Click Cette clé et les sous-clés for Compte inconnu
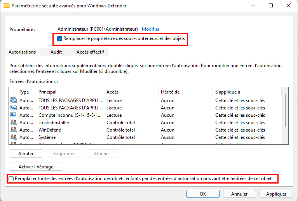Screen dimensions: 298x201 240,115
